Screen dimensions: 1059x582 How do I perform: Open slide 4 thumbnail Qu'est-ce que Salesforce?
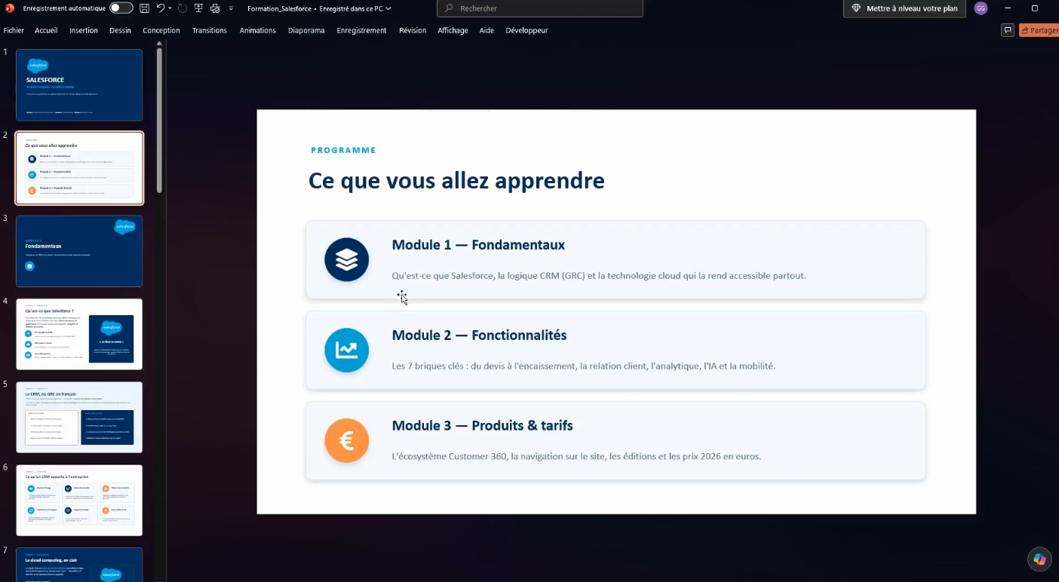(x=79, y=334)
